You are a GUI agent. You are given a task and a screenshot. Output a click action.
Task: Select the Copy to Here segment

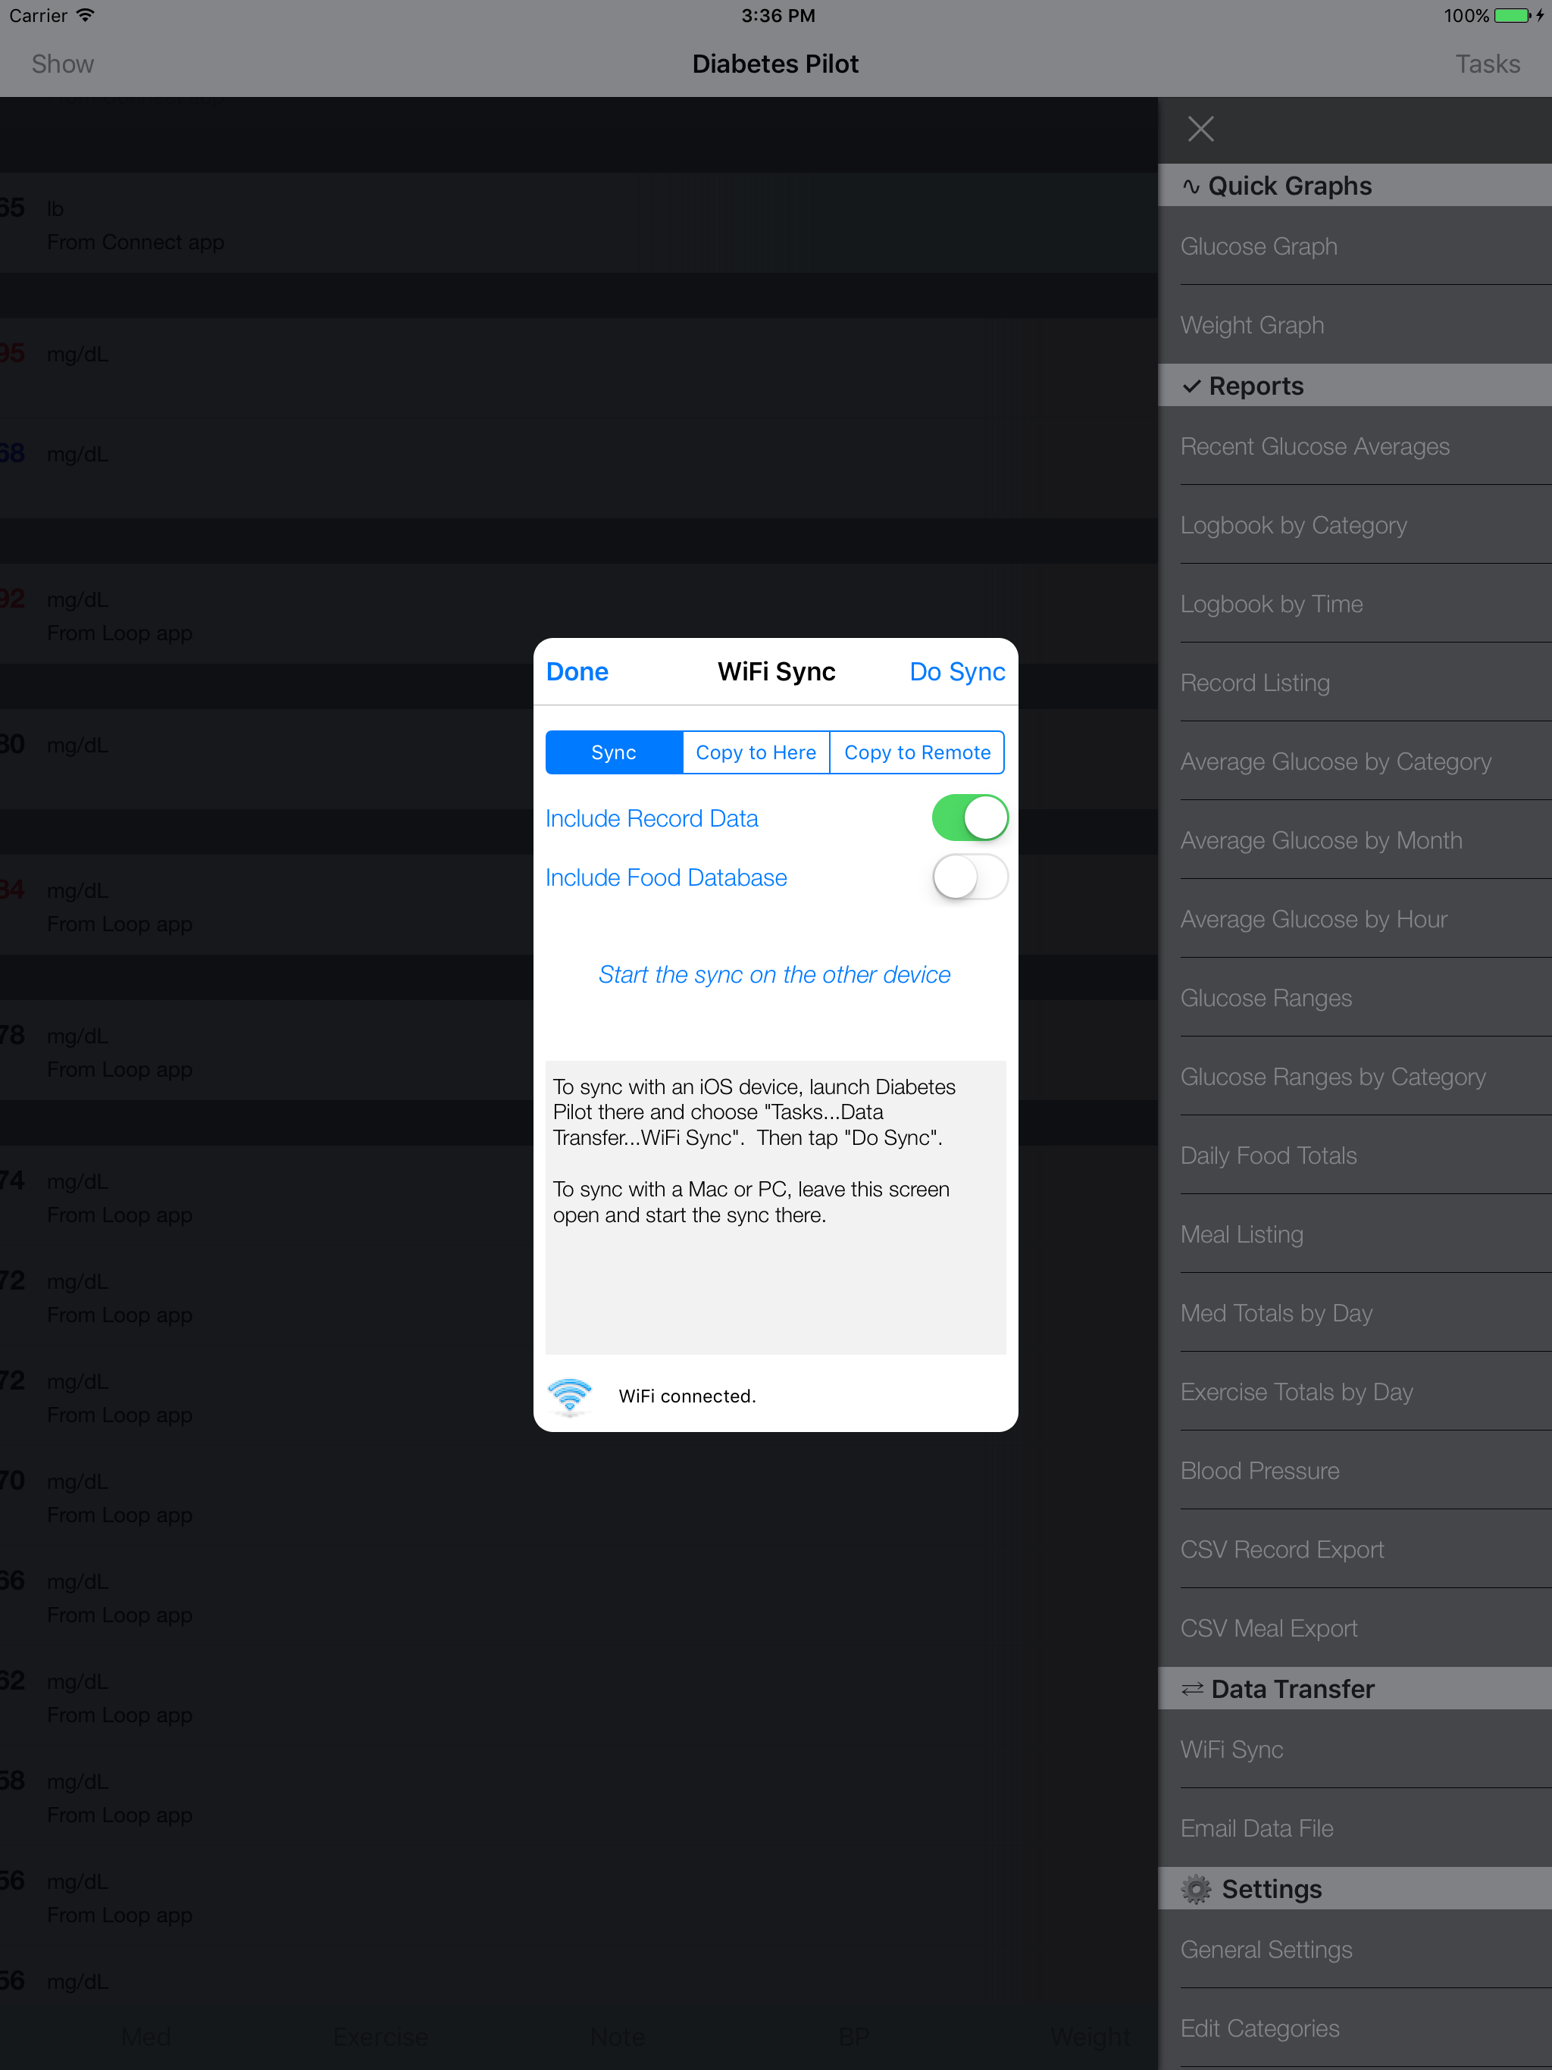(756, 752)
